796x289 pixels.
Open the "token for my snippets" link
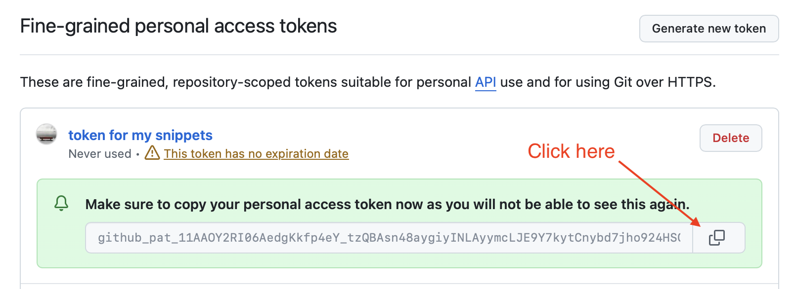(140, 135)
